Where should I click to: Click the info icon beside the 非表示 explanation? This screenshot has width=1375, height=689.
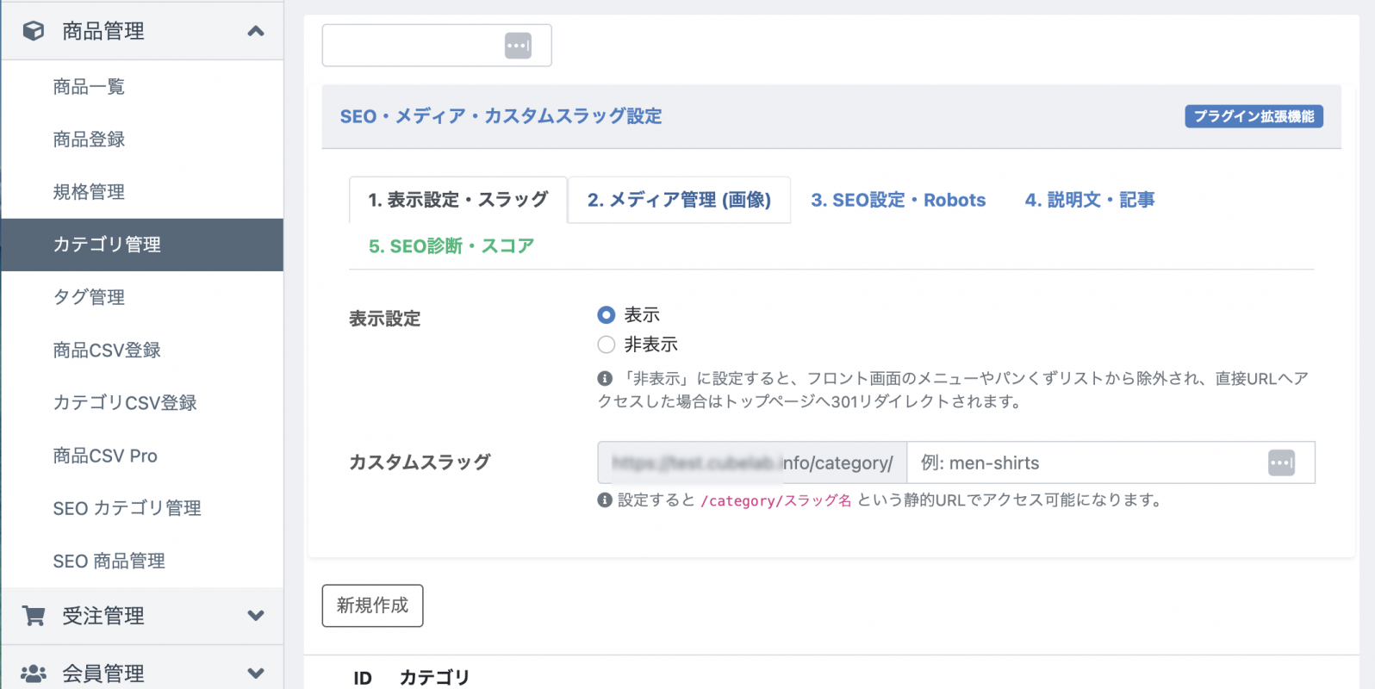(x=605, y=378)
